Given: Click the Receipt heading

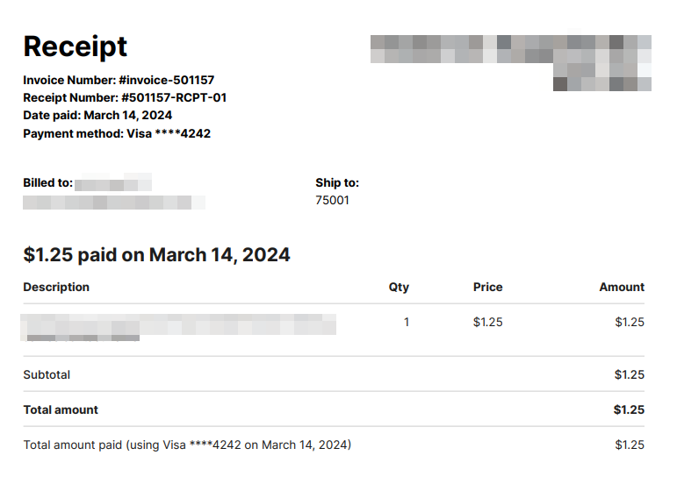Looking at the screenshot, I should (76, 46).
